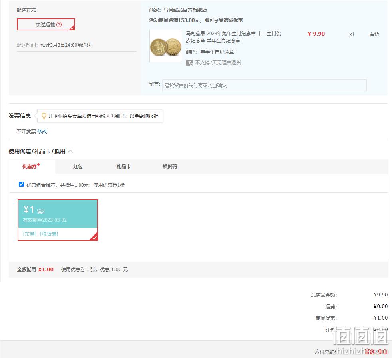Image resolution: width=392 pixels, height=358 pixels.
Task: Uncheck the 优惠组合推荐 checkbox
Action: (x=22, y=184)
